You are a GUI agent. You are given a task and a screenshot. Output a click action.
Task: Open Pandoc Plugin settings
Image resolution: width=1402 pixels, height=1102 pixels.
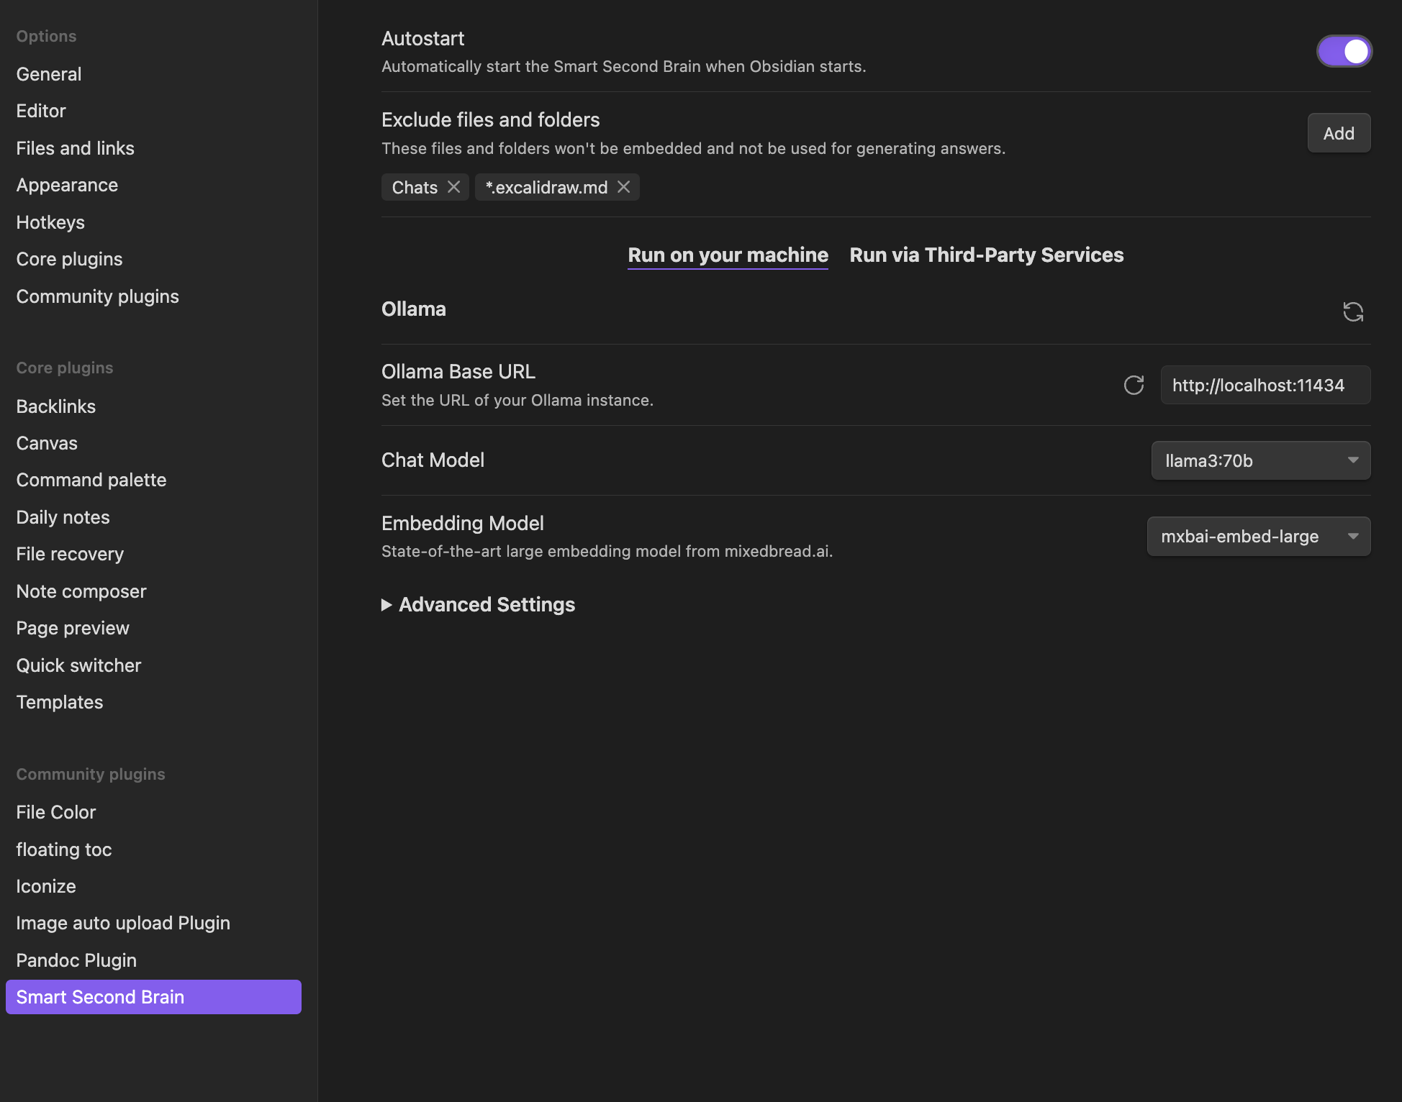[x=76, y=960]
